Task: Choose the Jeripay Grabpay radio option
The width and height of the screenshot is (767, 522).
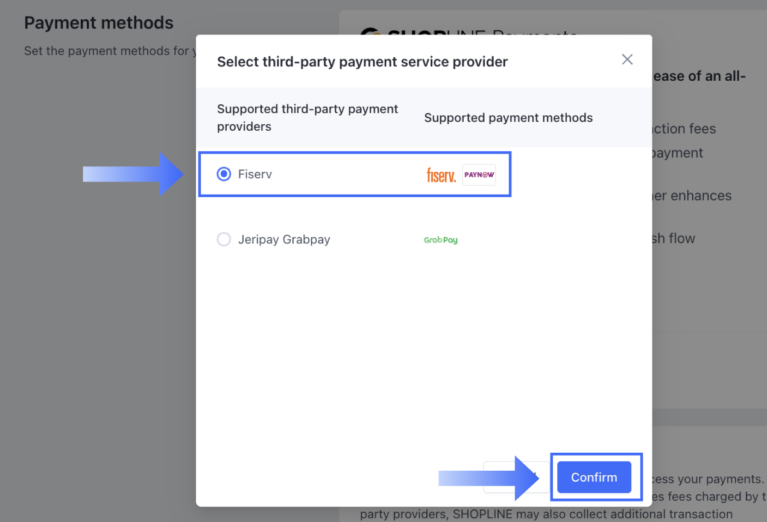Action: click(224, 239)
